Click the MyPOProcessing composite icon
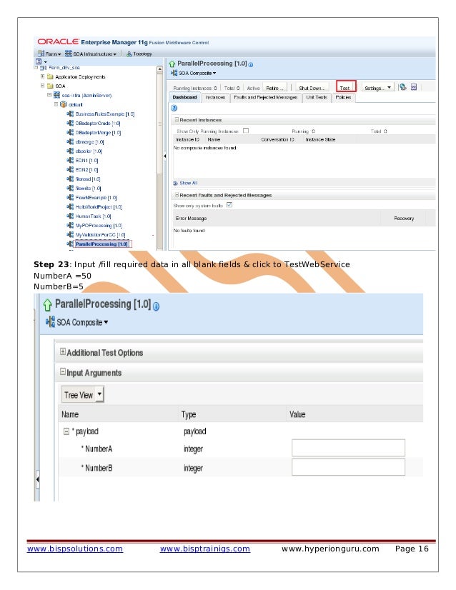 tap(70, 226)
